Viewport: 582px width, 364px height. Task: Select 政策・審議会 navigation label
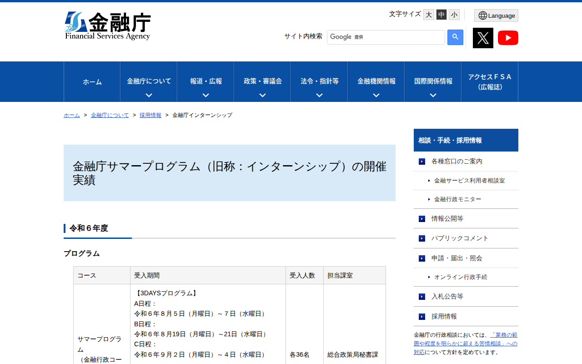[x=263, y=81]
